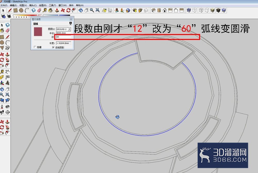Untick the 投射阴影 checkbox

click(53, 47)
